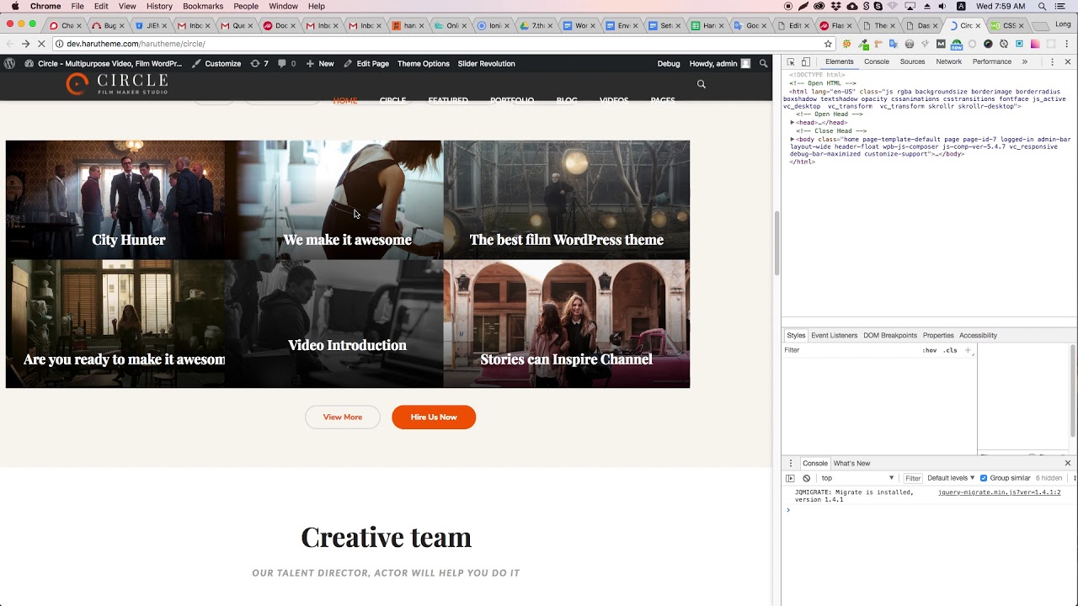Select the inspect element tool in DevTools
The height and width of the screenshot is (606, 1078).
pos(791,61)
